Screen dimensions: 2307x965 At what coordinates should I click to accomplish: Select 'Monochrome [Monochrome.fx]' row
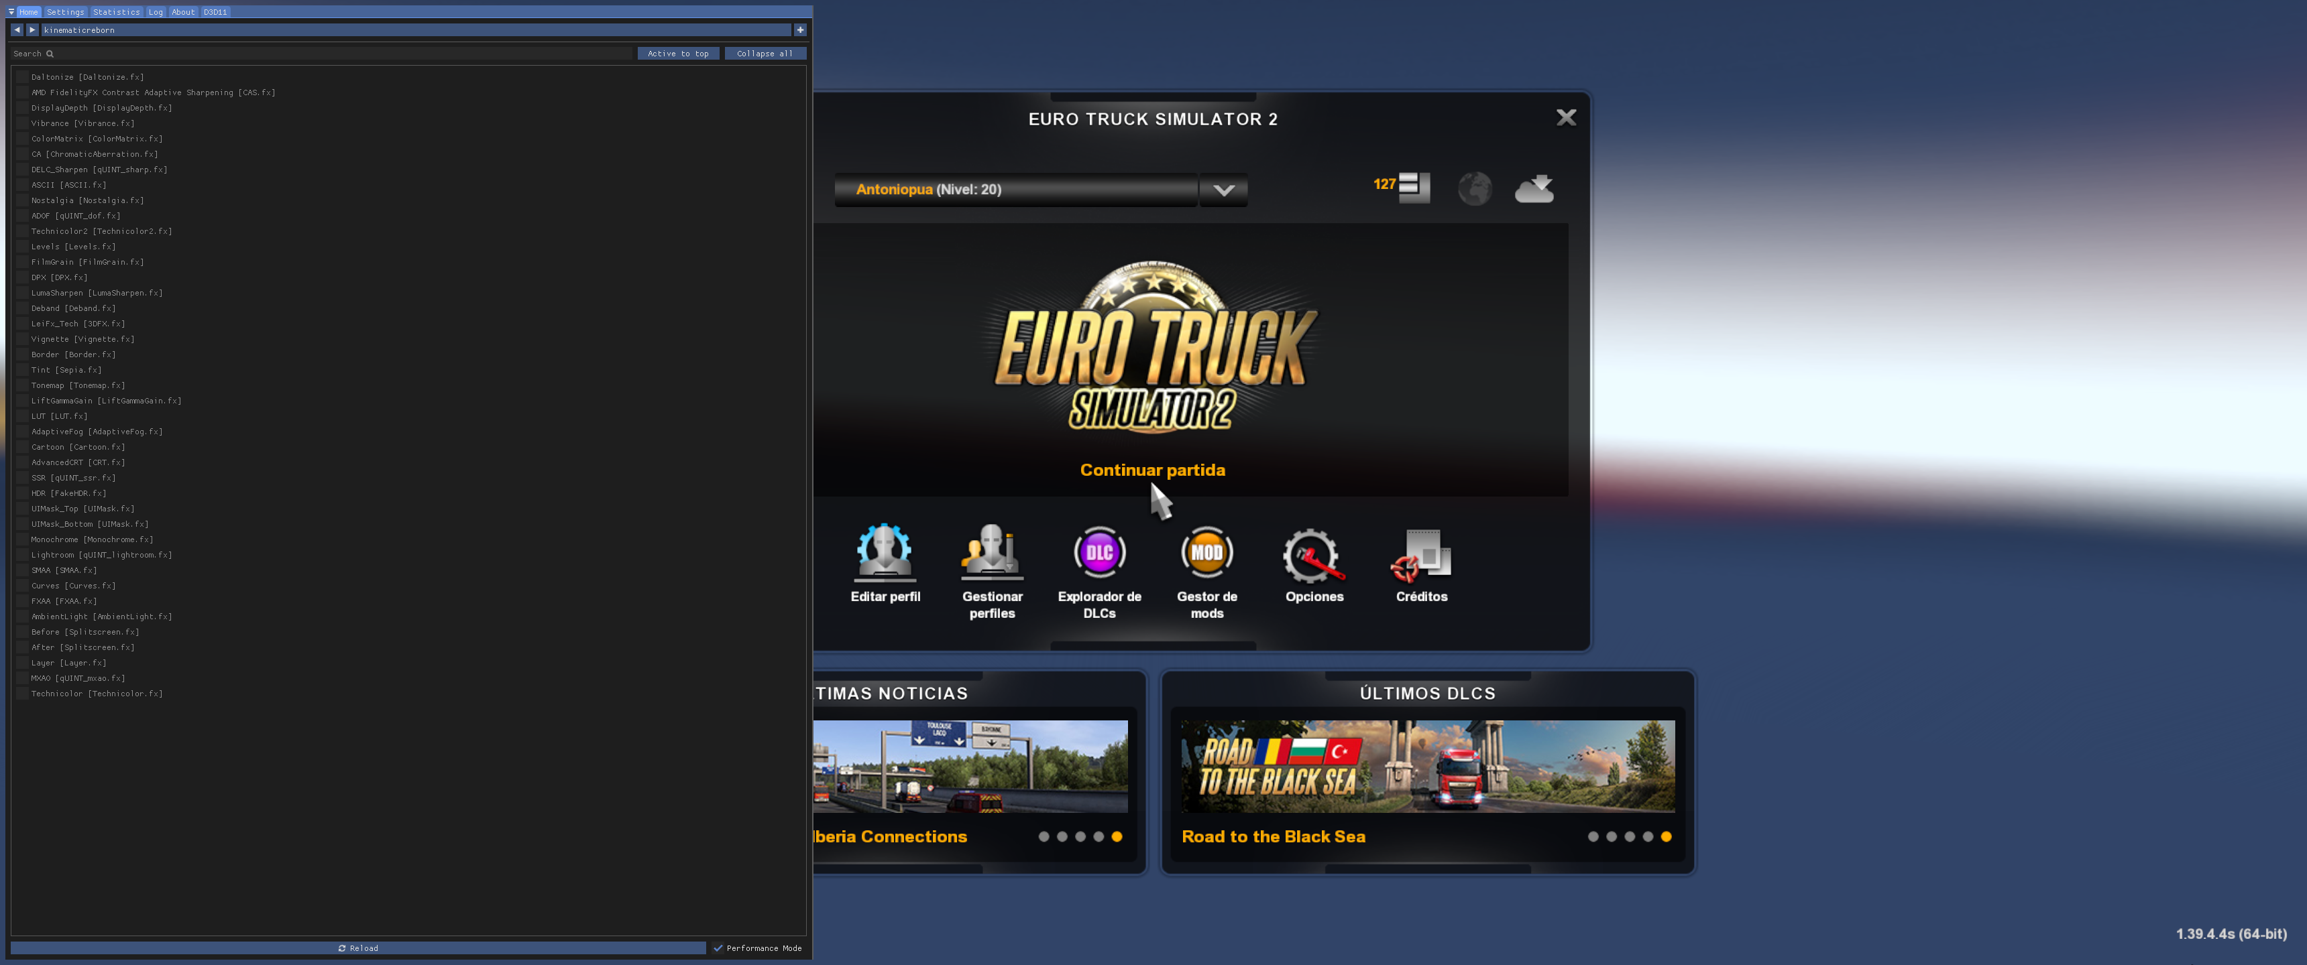click(93, 539)
